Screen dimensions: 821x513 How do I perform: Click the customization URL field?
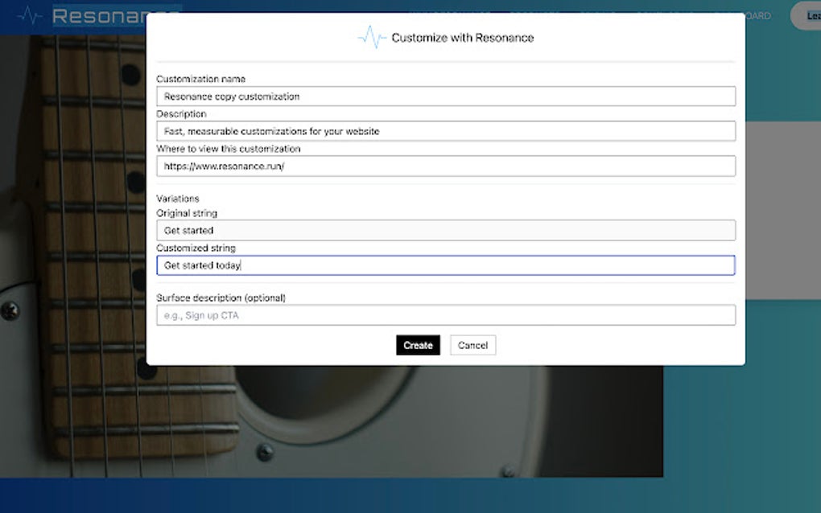pyautogui.click(x=445, y=166)
